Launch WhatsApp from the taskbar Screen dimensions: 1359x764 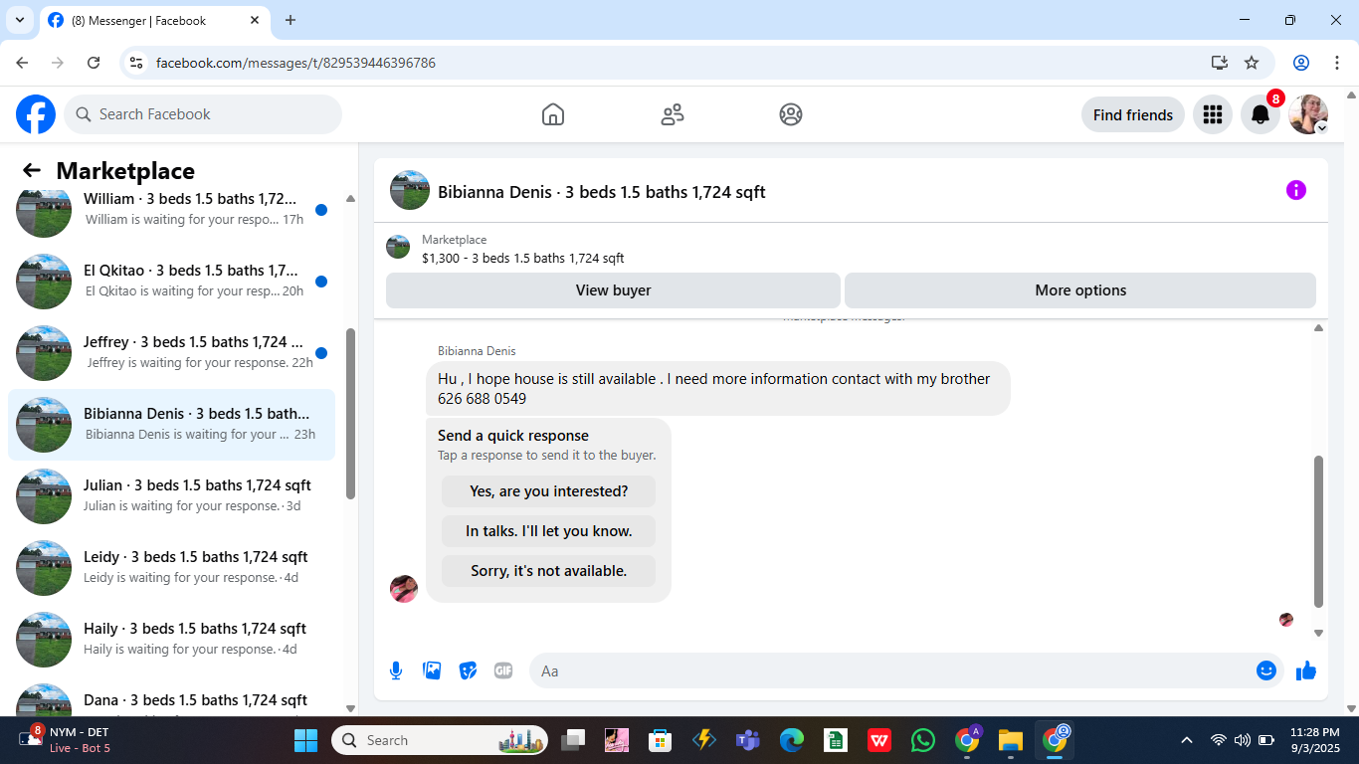923,740
